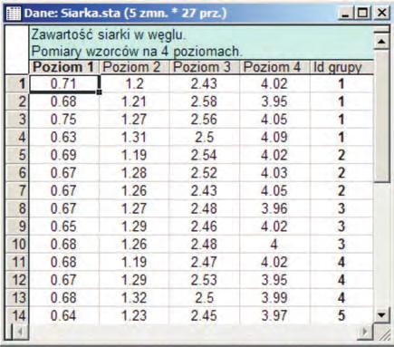The image size is (394, 347).
Task: Select row header 13
Action: pyautogui.click(x=17, y=297)
